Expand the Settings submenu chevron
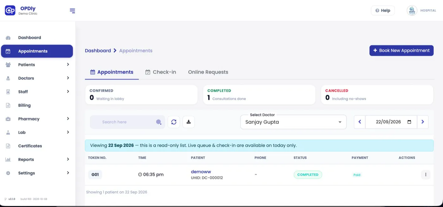443x207 pixels. tap(68, 173)
